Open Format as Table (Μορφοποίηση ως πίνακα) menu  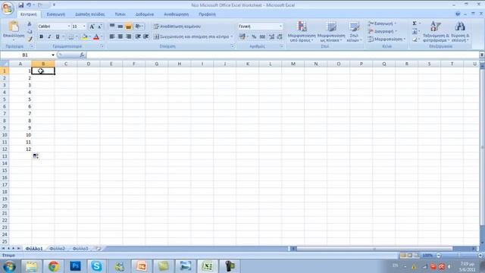331,32
